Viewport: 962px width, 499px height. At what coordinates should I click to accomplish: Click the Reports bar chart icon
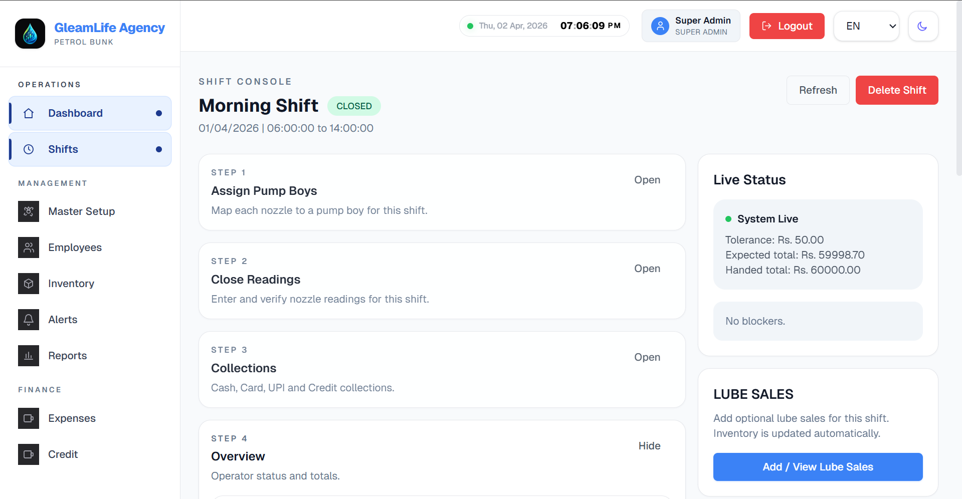29,356
